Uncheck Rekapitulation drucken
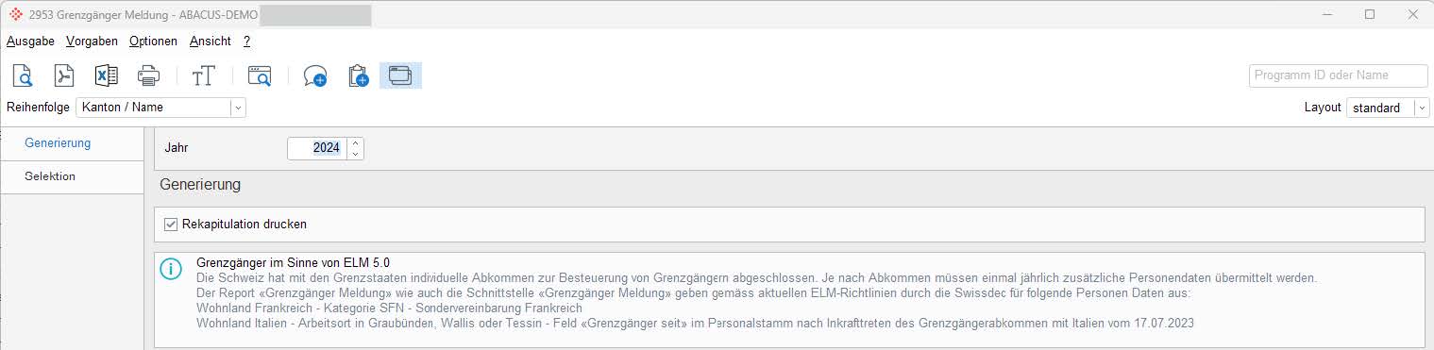 pos(171,225)
